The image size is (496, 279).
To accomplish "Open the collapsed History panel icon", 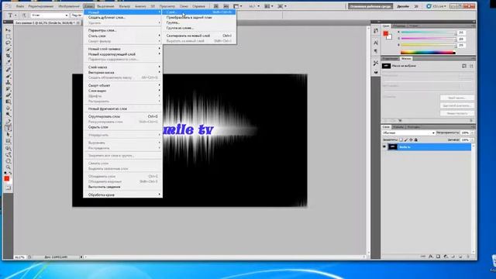I will (376, 31).
